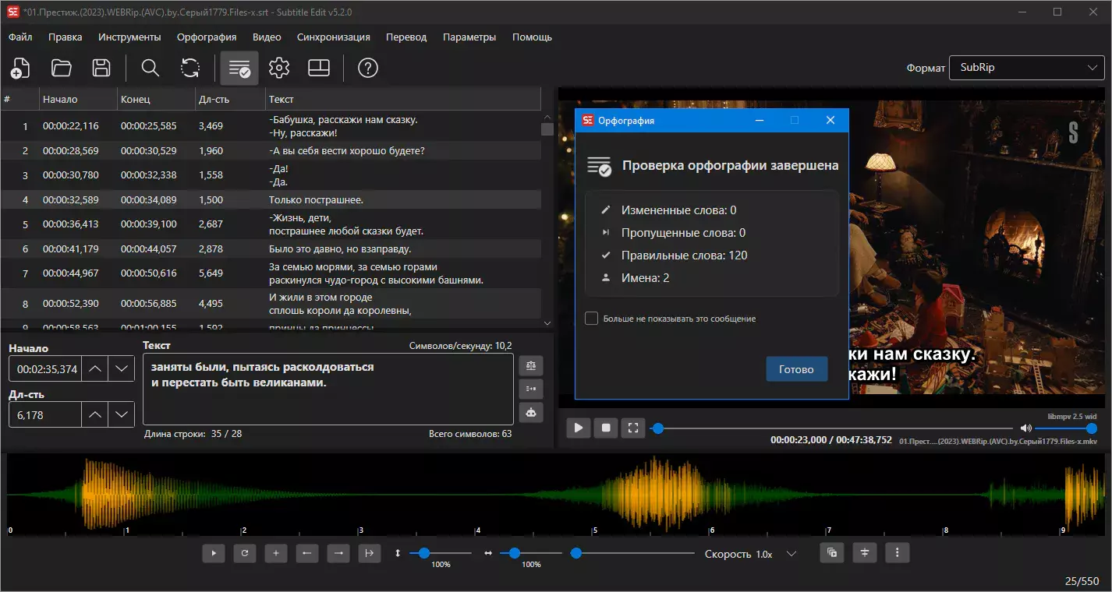Save subtitle with the floppy disk icon

[x=101, y=68]
